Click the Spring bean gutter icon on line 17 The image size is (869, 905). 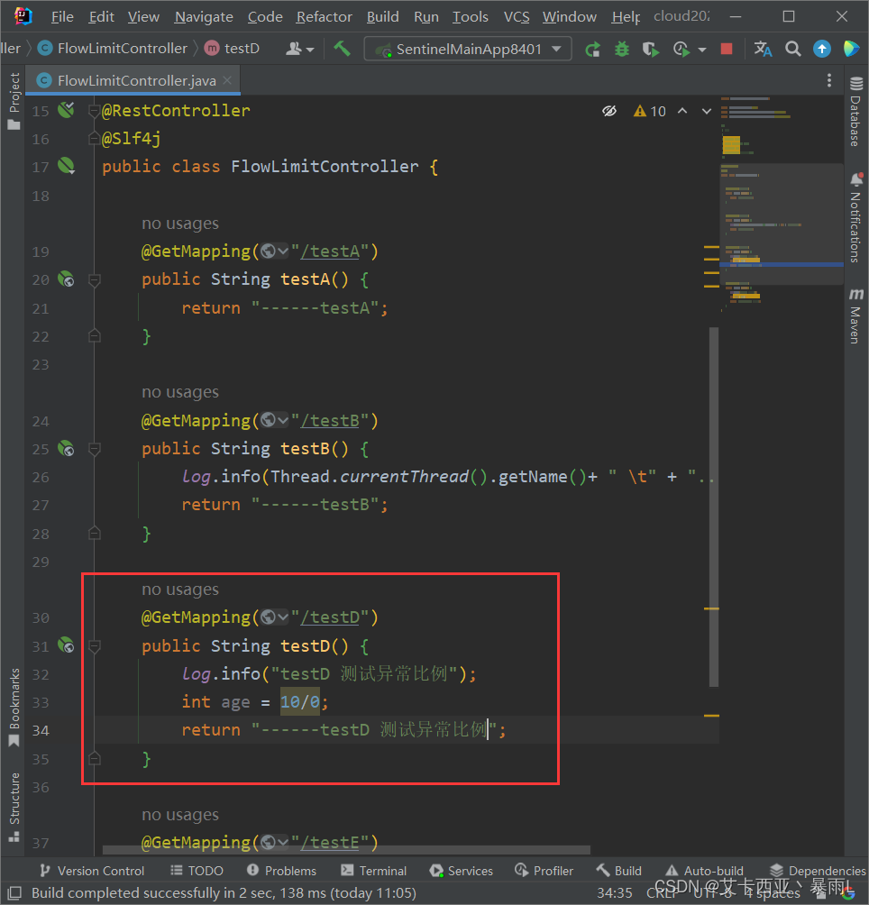tap(67, 166)
